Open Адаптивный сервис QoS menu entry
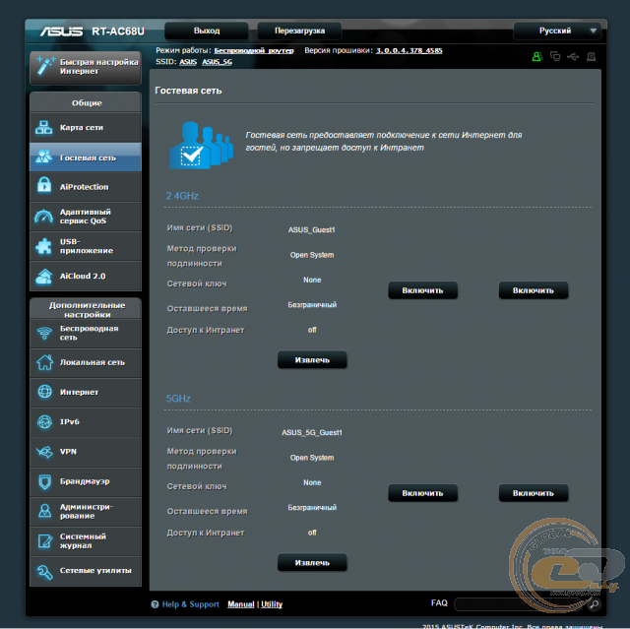Image resolution: width=630 pixels, height=629 pixels. [x=86, y=217]
